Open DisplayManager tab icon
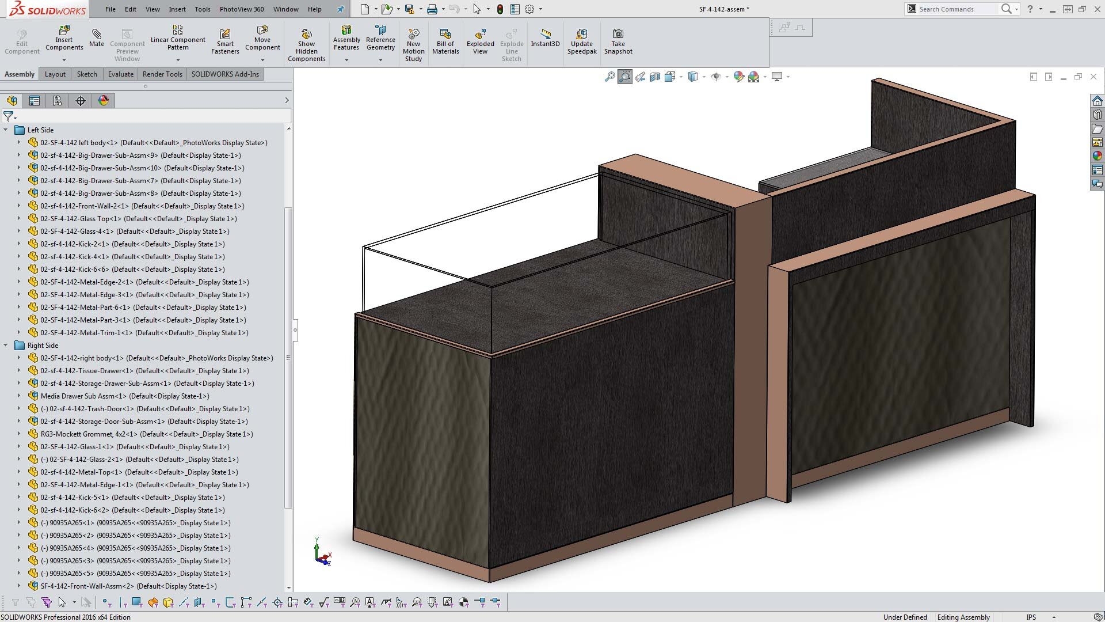Screen dimensions: 1105x622 coord(104,101)
